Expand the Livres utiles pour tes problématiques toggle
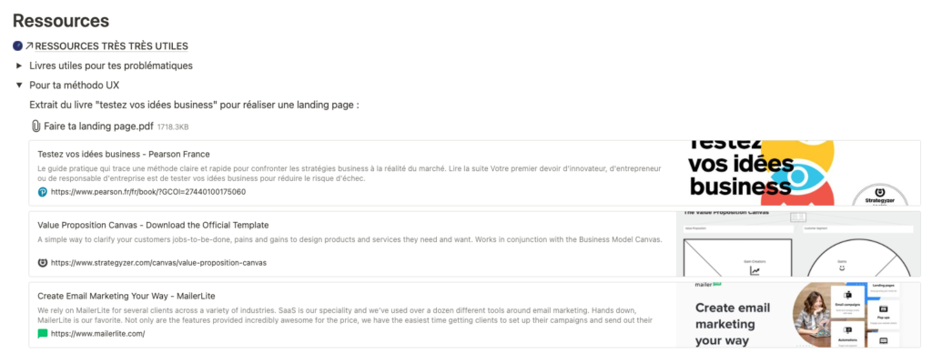932x354 pixels. tap(19, 66)
